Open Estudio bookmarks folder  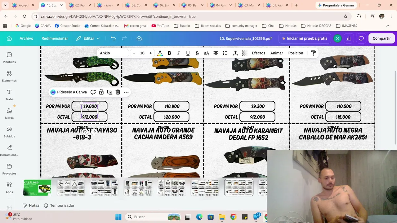click(x=182, y=26)
